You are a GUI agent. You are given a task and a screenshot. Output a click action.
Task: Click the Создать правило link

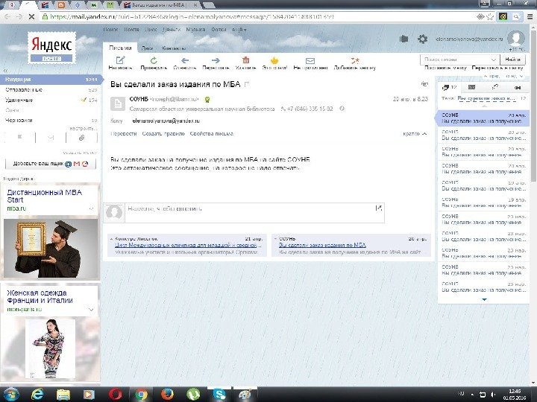(x=163, y=134)
